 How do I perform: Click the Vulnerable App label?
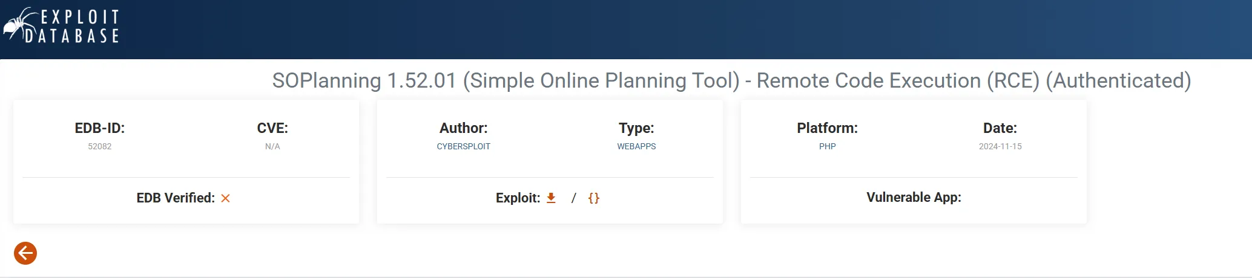pyautogui.click(x=914, y=198)
